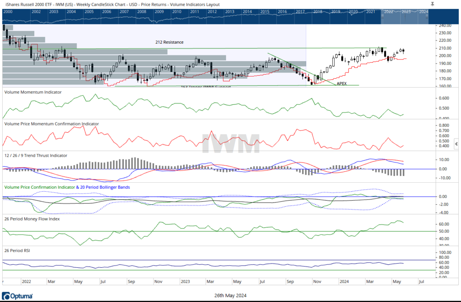Image resolution: width=461 pixels, height=302 pixels.
Task: Click the highlighted 2022 range in overview
Action: pos(388,11)
